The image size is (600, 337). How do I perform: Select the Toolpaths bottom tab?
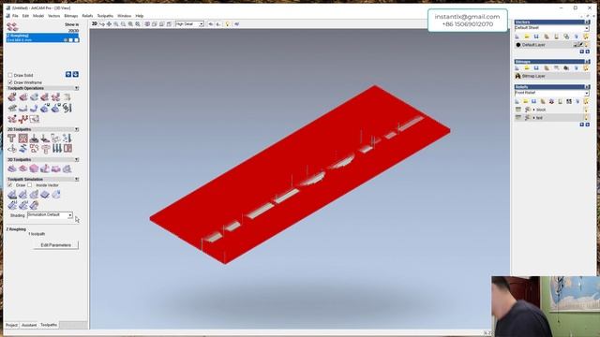pos(49,325)
